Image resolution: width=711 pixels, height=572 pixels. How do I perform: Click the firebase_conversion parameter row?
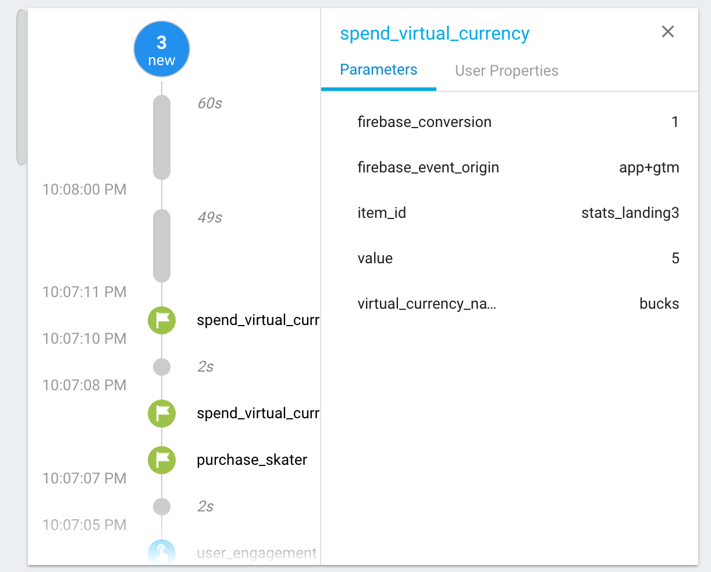pyautogui.click(x=518, y=122)
